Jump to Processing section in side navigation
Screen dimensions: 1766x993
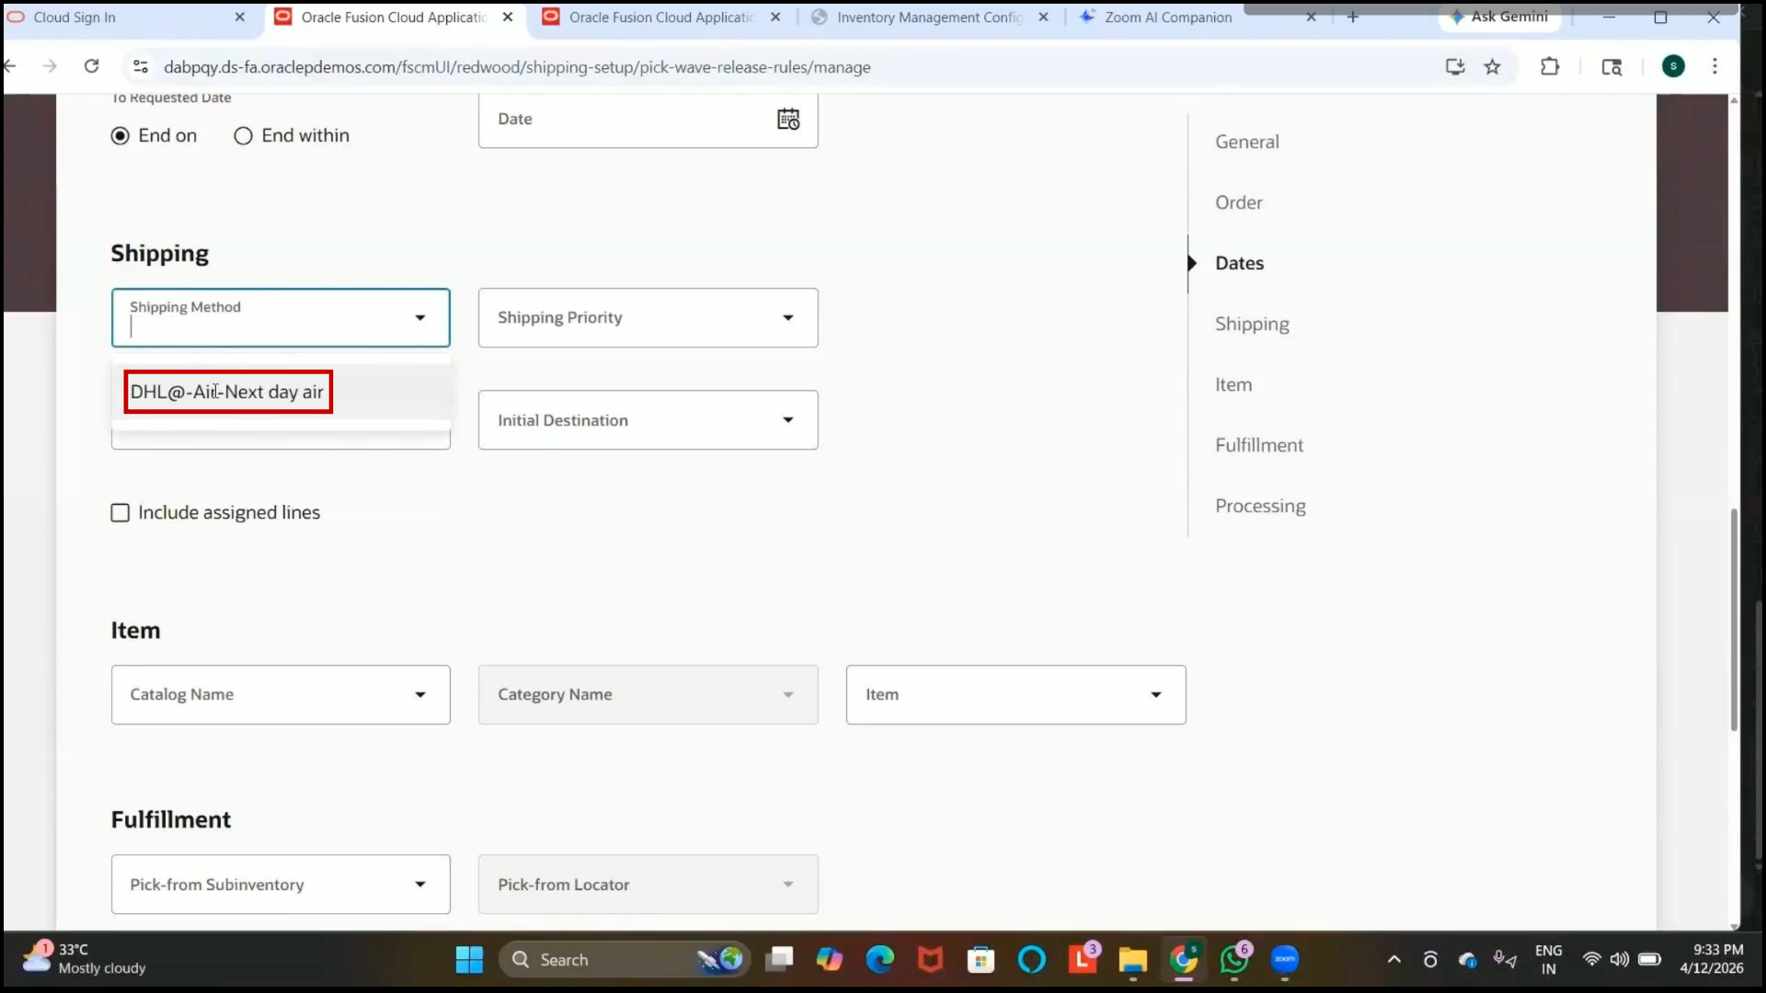(1260, 506)
